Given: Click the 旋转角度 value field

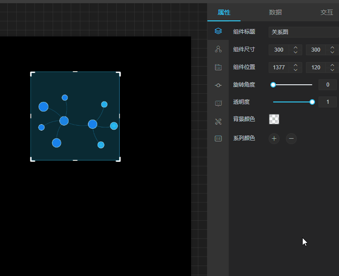Looking at the screenshot, I should point(328,85).
